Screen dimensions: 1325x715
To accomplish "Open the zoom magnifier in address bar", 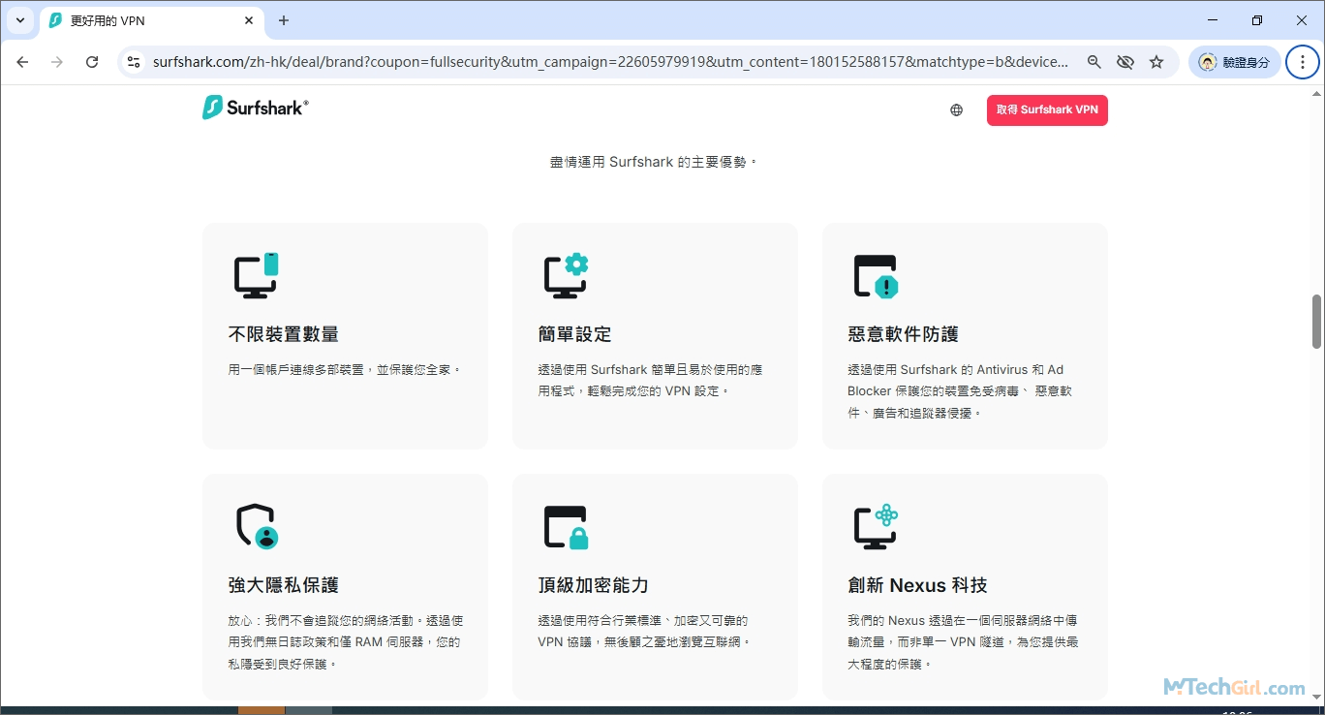I will (x=1094, y=62).
